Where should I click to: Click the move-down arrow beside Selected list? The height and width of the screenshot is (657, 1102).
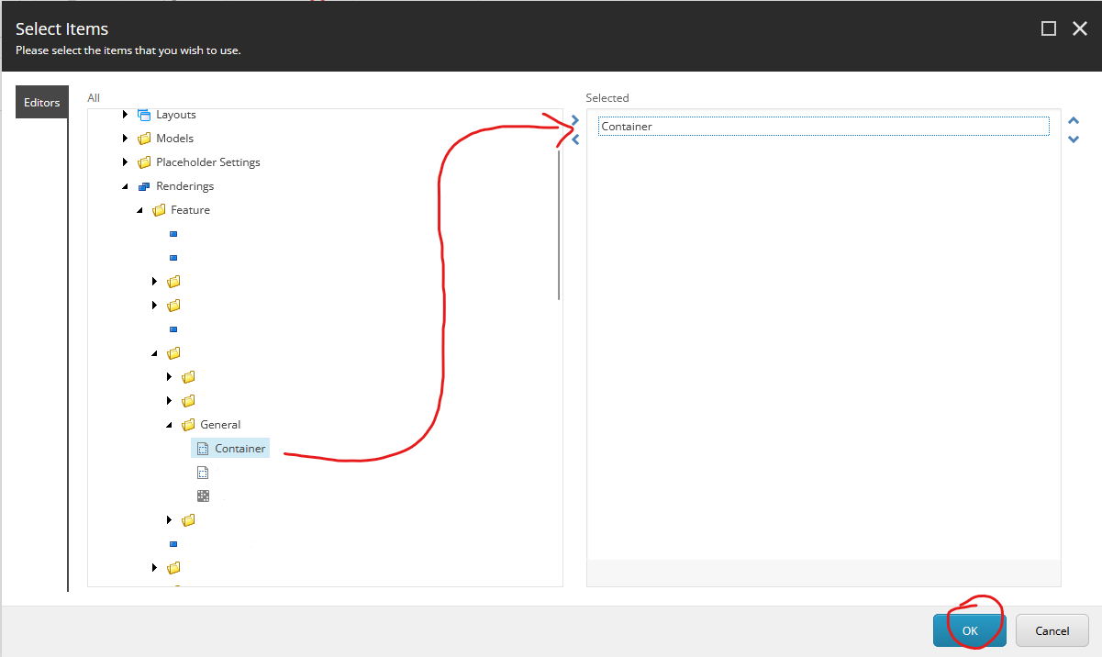coord(1074,139)
